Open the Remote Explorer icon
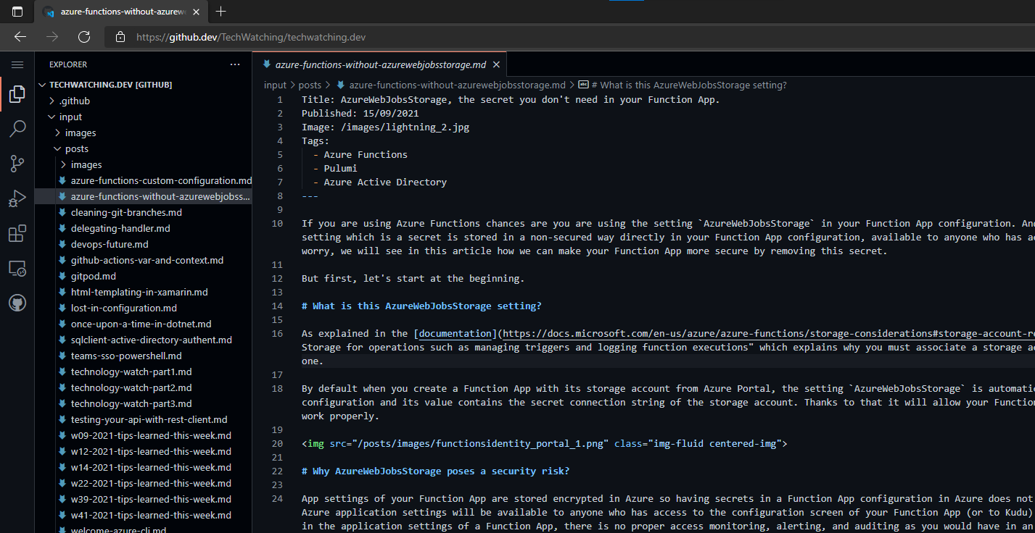This screenshot has height=533, width=1035. pos(17,268)
